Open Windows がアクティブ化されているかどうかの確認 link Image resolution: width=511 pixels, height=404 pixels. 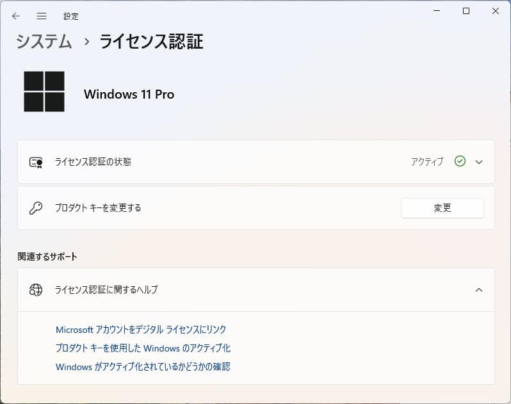(x=143, y=366)
